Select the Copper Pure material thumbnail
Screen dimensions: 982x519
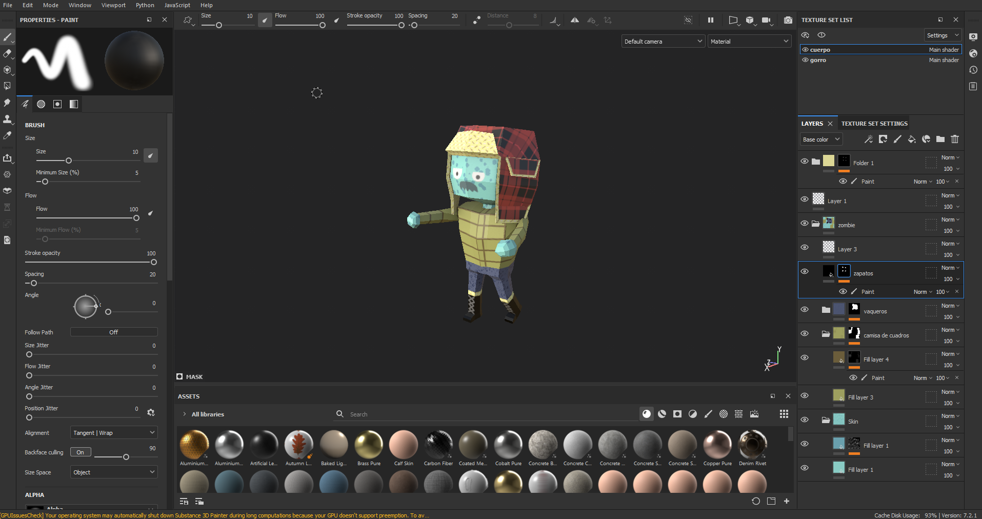pyautogui.click(x=717, y=444)
